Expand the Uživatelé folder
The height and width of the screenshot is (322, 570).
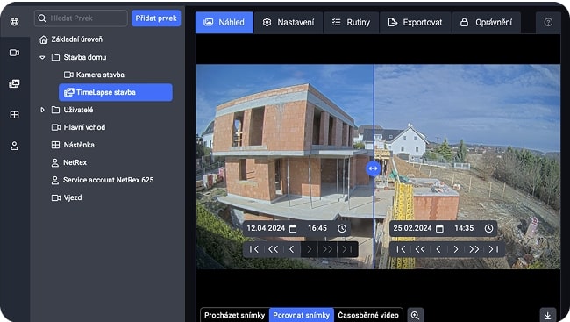click(42, 110)
